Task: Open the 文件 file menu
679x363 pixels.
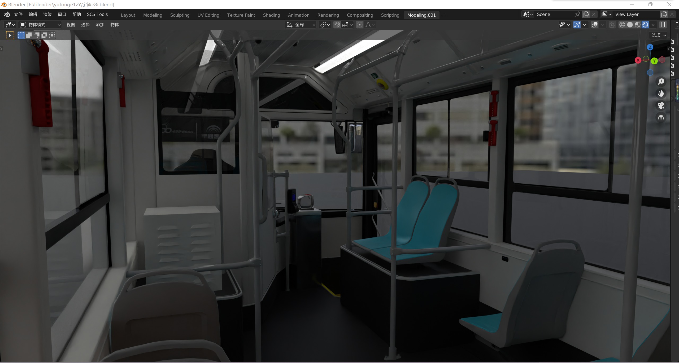Action: 18,14
